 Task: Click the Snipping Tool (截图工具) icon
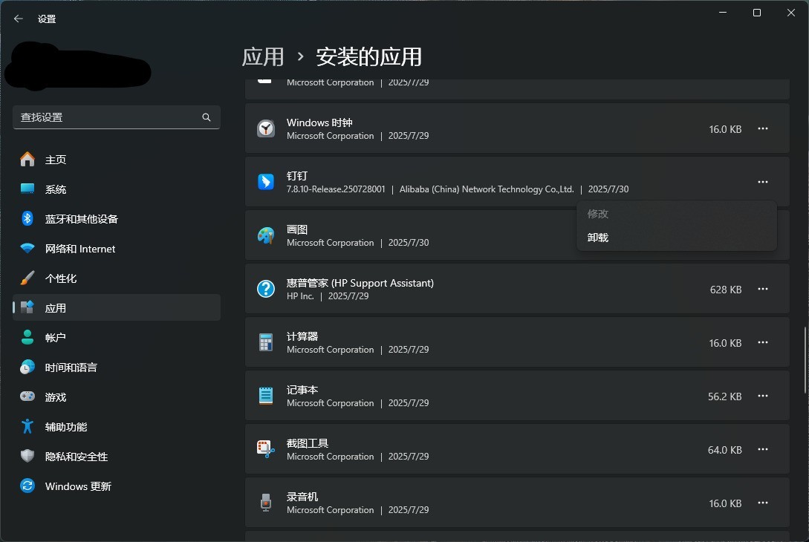click(x=265, y=449)
